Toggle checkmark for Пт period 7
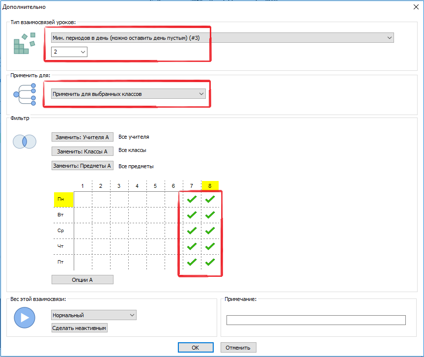This screenshot has width=424, height=357. click(192, 262)
